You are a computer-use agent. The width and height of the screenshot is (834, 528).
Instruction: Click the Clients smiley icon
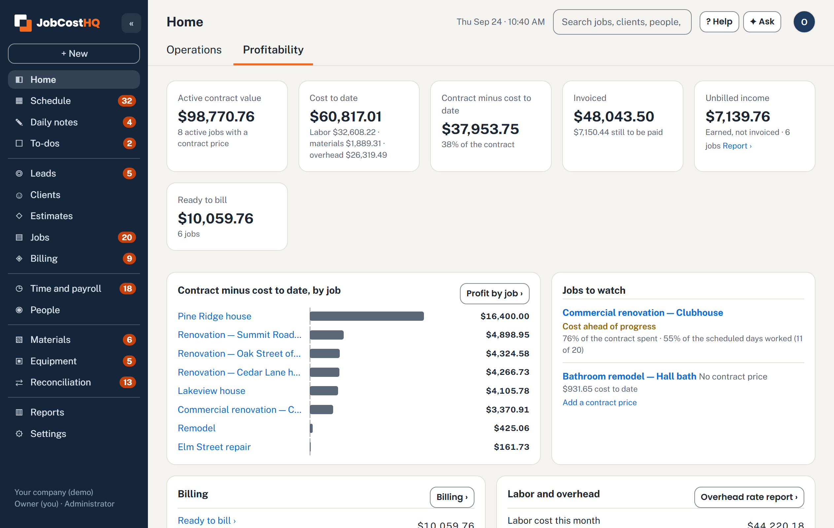click(19, 195)
